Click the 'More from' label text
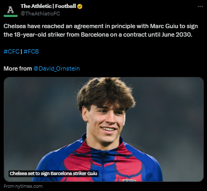Viewport: 207px width, 191px height. click(x=18, y=68)
